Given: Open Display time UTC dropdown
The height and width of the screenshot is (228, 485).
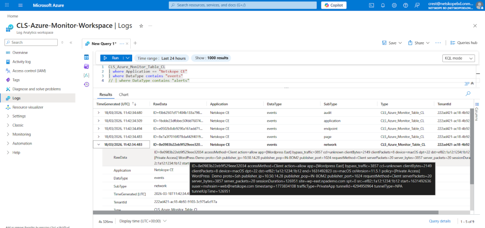Looking at the screenshot, I should pyautogui.click(x=143, y=221).
